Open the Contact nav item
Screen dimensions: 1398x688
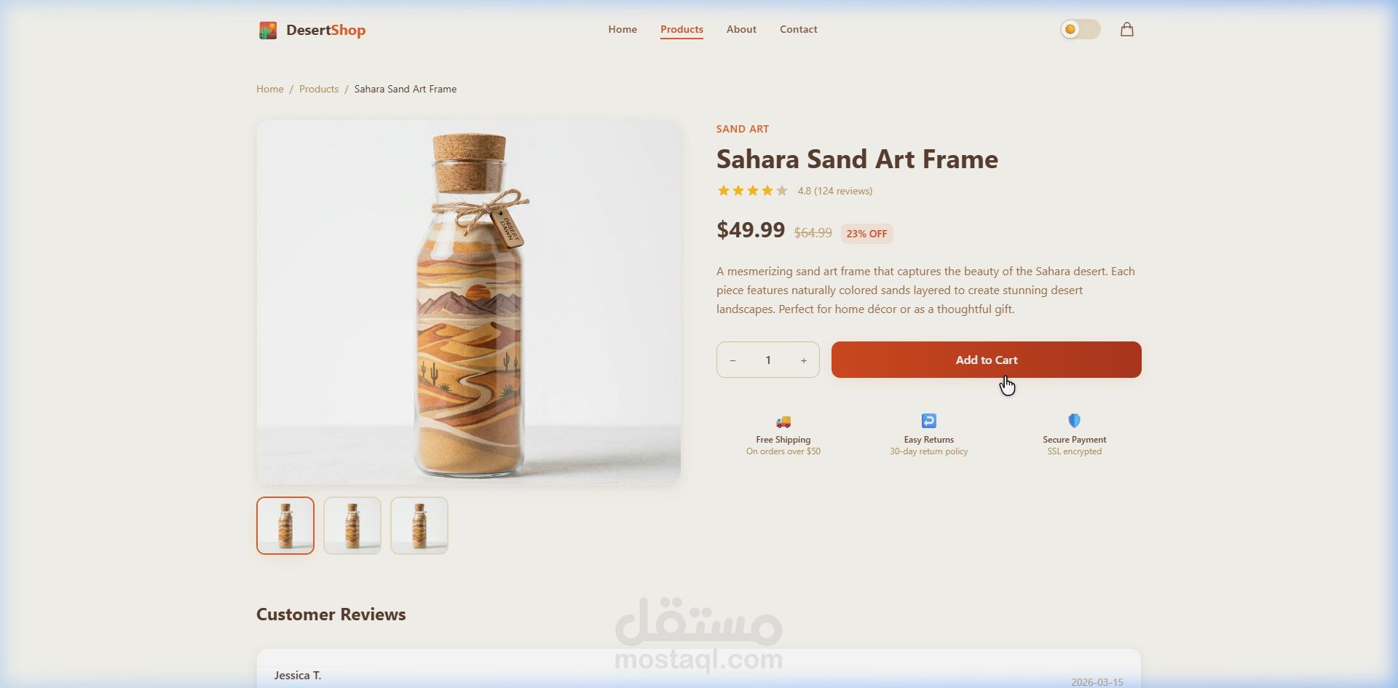799,29
